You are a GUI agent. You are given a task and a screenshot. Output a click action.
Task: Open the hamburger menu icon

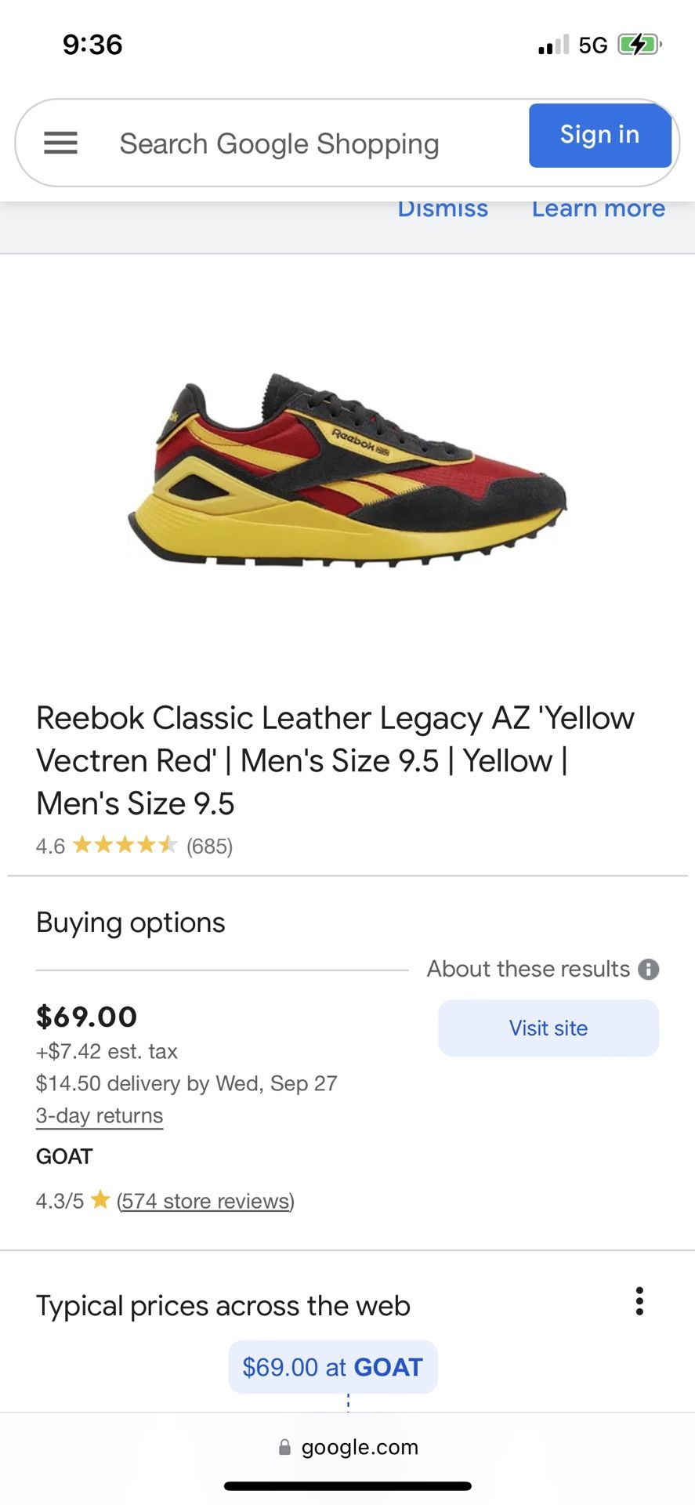tap(60, 143)
